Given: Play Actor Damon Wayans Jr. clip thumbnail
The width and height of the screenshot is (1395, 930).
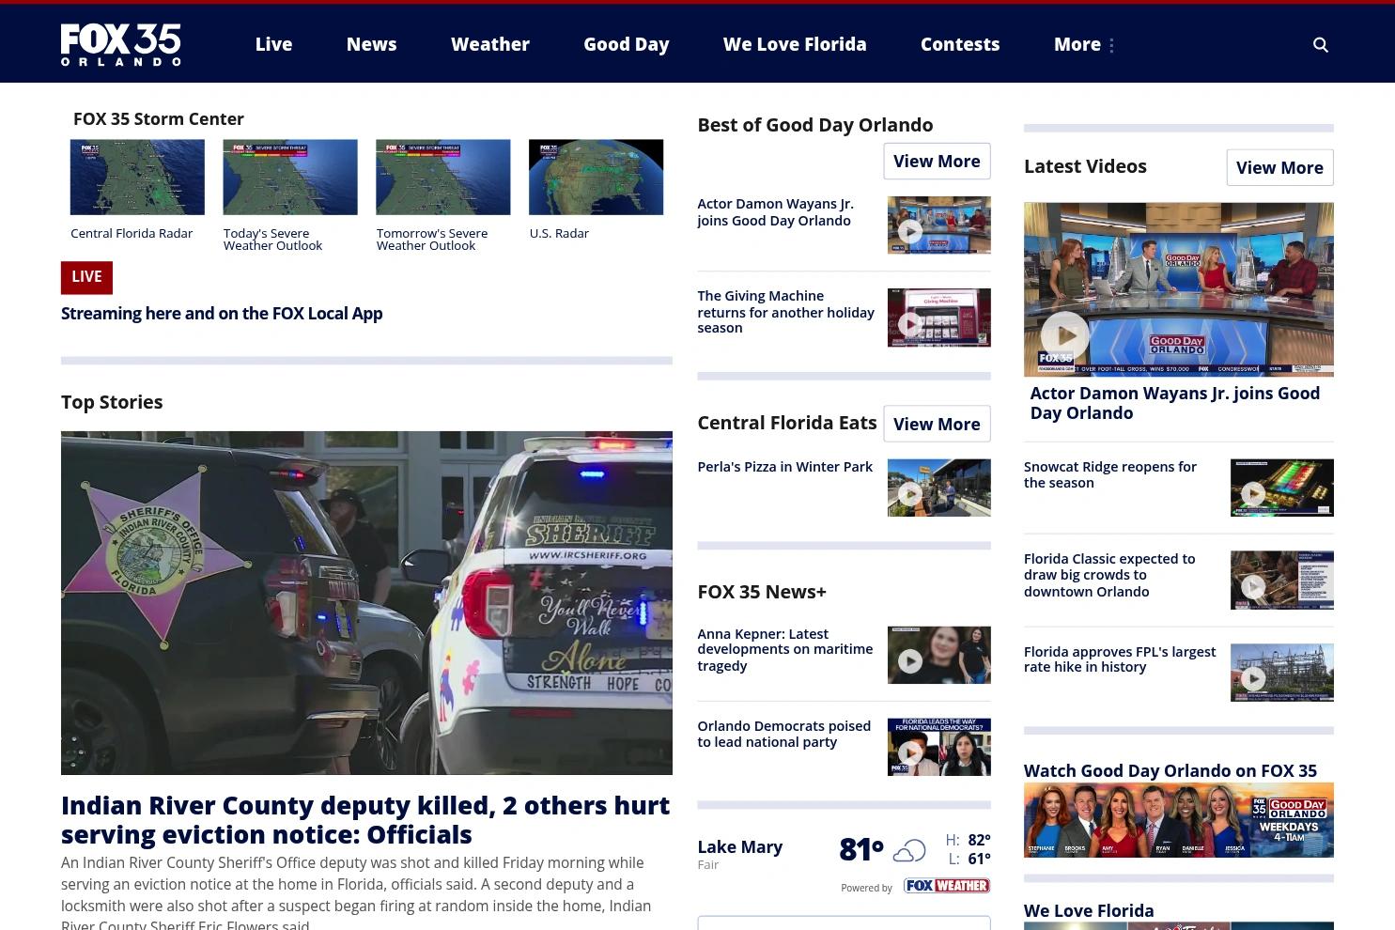Looking at the screenshot, I should pos(938,225).
